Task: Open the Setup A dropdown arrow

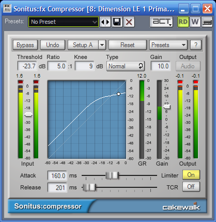Action: pyautogui.click(x=102, y=45)
